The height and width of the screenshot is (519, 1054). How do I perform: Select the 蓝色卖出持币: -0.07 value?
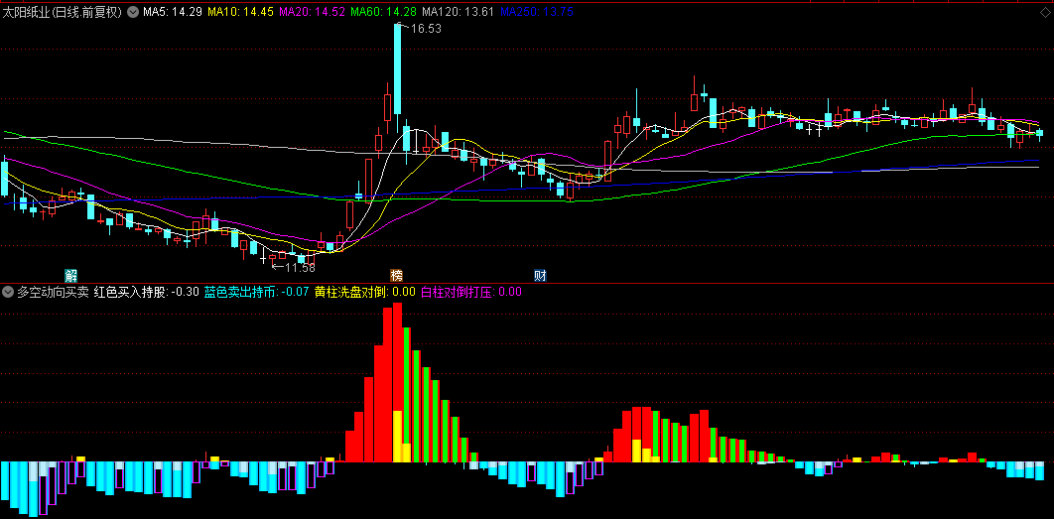257,292
